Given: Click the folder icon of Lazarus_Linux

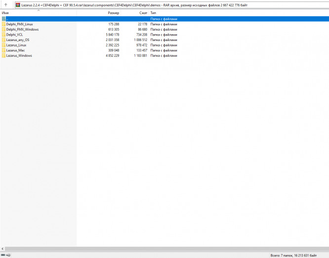Looking at the screenshot, I should coord(3,45).
